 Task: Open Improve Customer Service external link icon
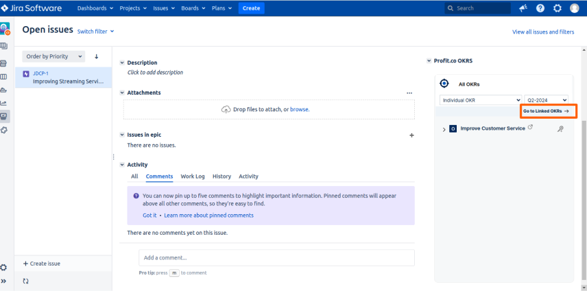[530, 128]
